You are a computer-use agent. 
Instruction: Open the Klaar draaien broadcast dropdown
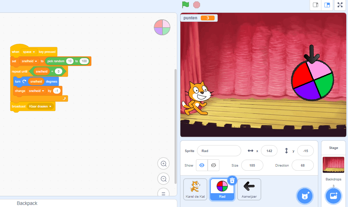41,106
